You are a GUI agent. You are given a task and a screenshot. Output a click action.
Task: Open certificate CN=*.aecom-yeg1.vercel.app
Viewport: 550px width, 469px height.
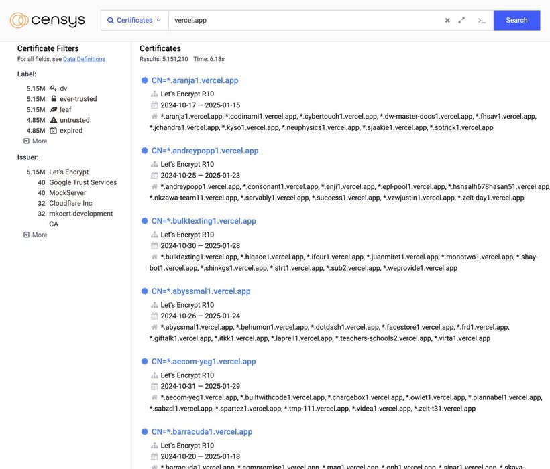tap(203, 362)
